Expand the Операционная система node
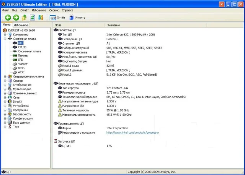This screenshot has width=245, height=175. click(5, 76)
